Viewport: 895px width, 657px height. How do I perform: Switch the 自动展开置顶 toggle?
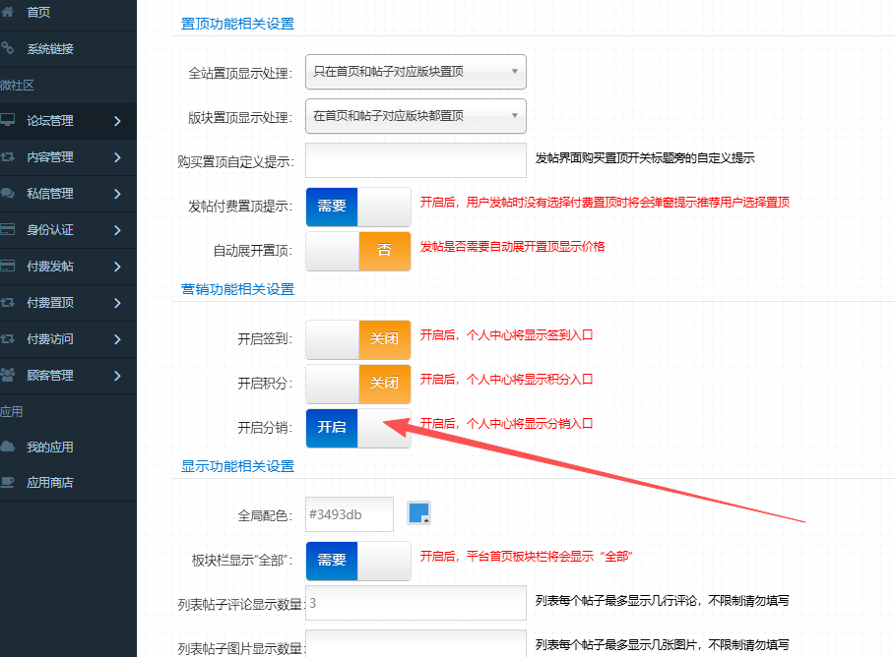pos(358,251)
